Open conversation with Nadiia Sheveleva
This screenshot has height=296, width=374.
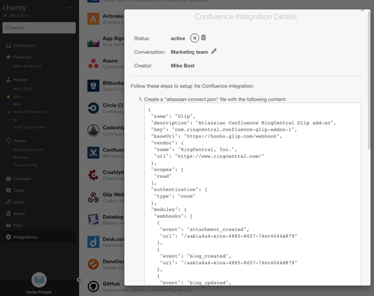30,112
